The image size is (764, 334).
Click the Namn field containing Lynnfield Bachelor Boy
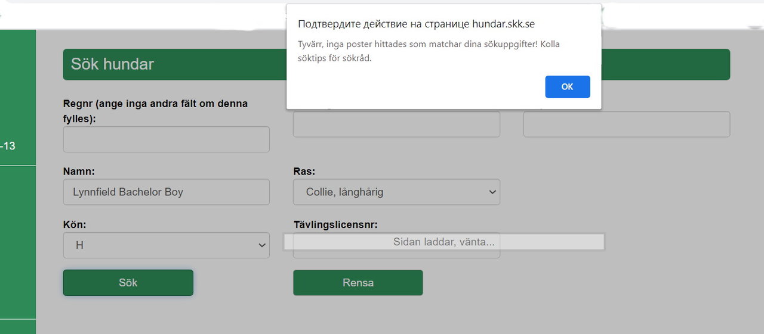[166, 192]
